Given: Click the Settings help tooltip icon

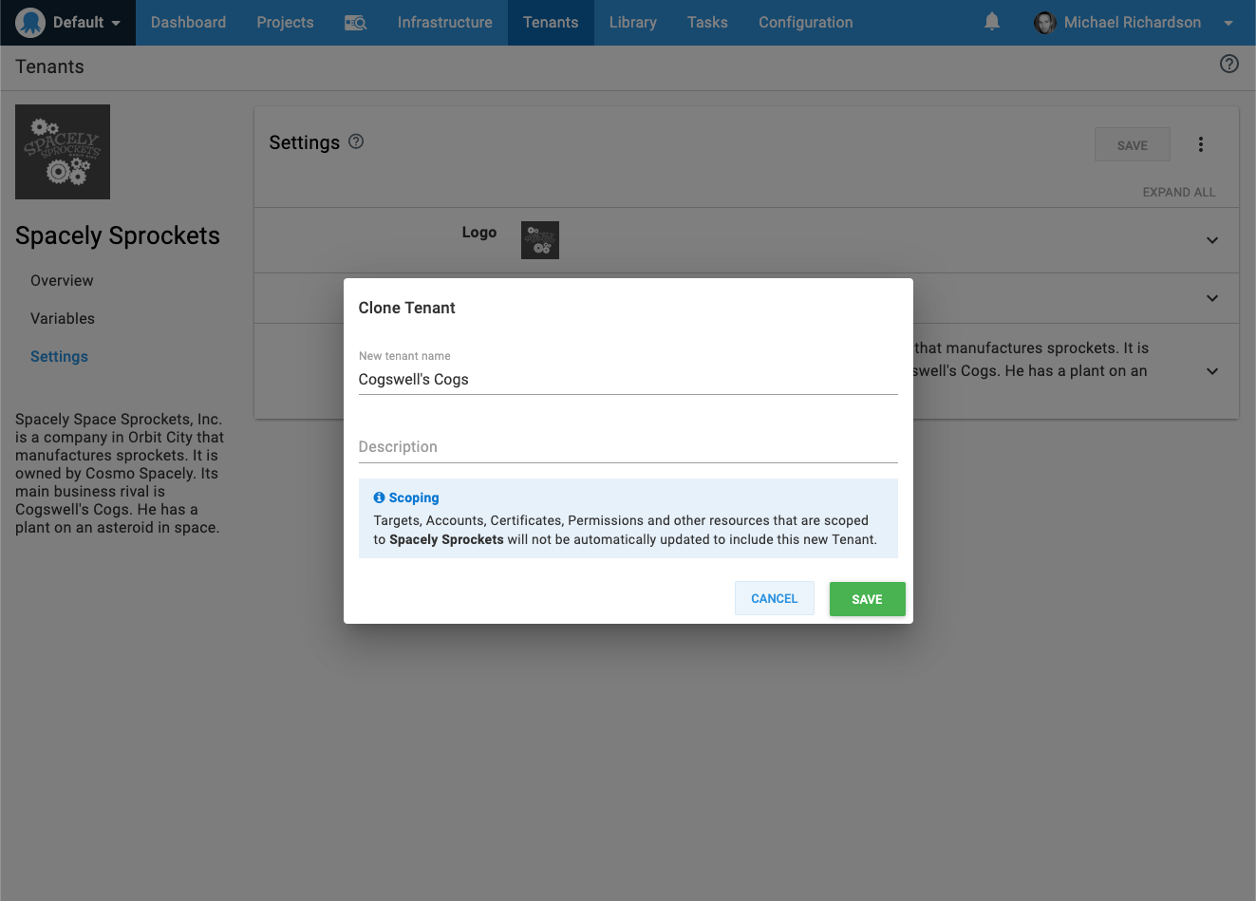Looking at the screenshot, I should (356, 141).
